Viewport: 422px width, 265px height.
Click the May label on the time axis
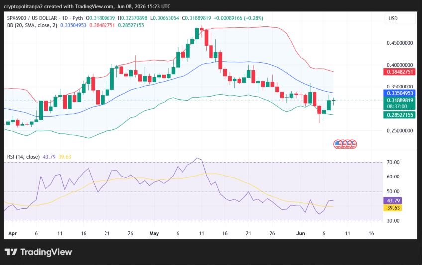(x=154, y=233)
